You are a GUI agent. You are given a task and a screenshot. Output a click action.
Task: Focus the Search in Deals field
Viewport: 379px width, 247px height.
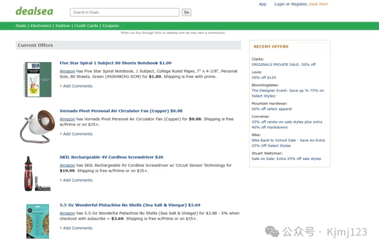124,12
